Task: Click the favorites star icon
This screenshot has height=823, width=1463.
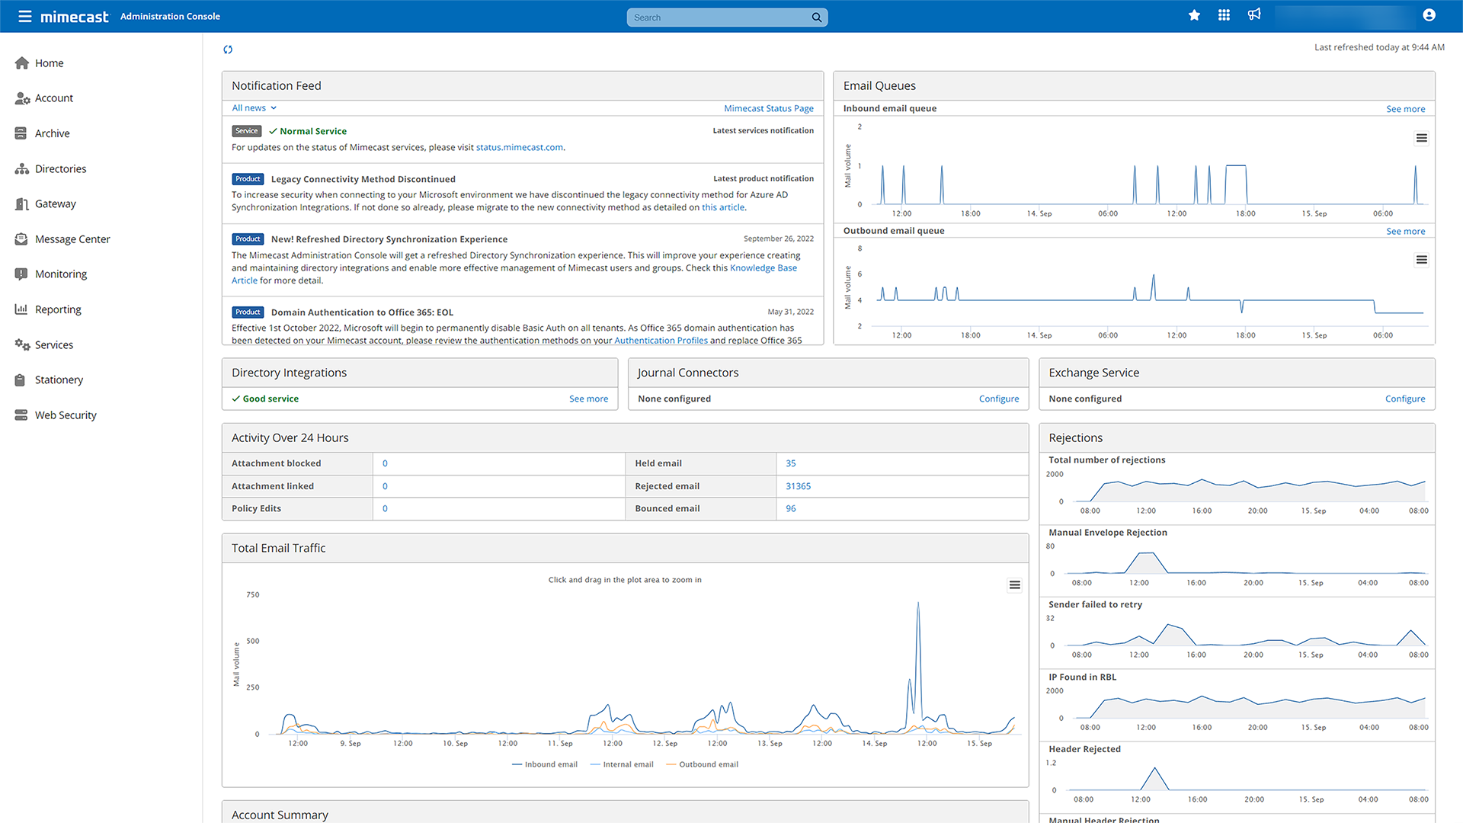Action: pyautogui.click(x=1194, y=14)
